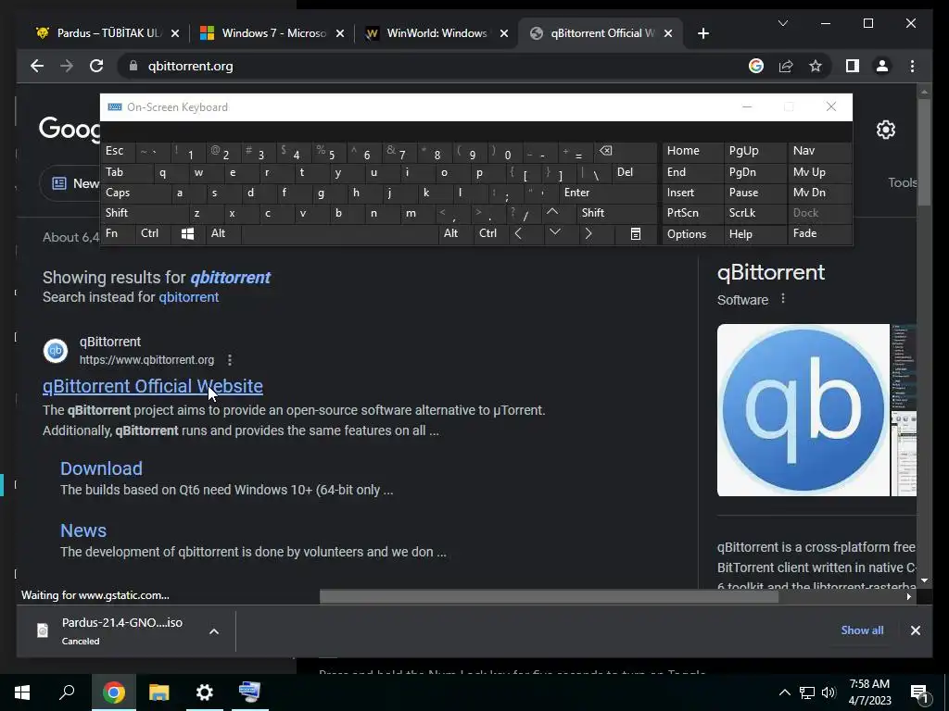Viewport: 949px width, 711px height.
Task: Open File Explorer from taskbar
Action: (158, 692)
